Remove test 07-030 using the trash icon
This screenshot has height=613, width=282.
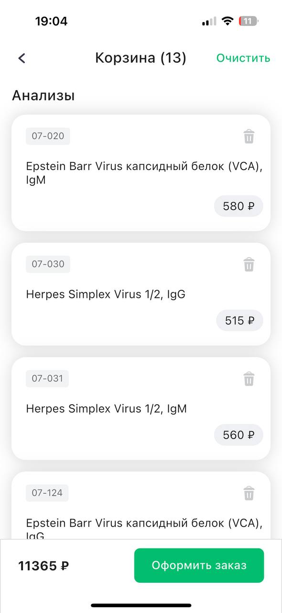point(249,264)
